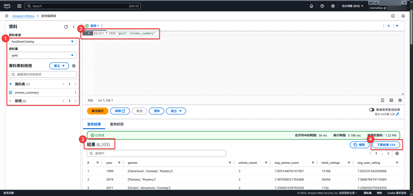The height and width of the screenshot is (196, 413).
Task: Open console settings gear in top bar
Action: (333, 6)
